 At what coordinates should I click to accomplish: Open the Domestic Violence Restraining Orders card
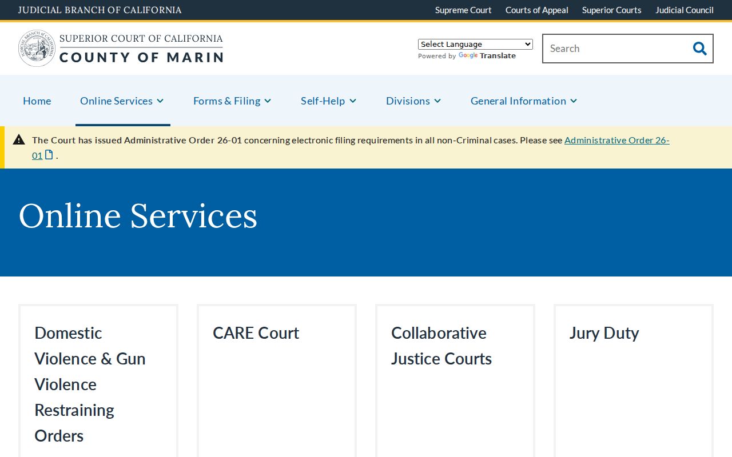coord(98,381)
